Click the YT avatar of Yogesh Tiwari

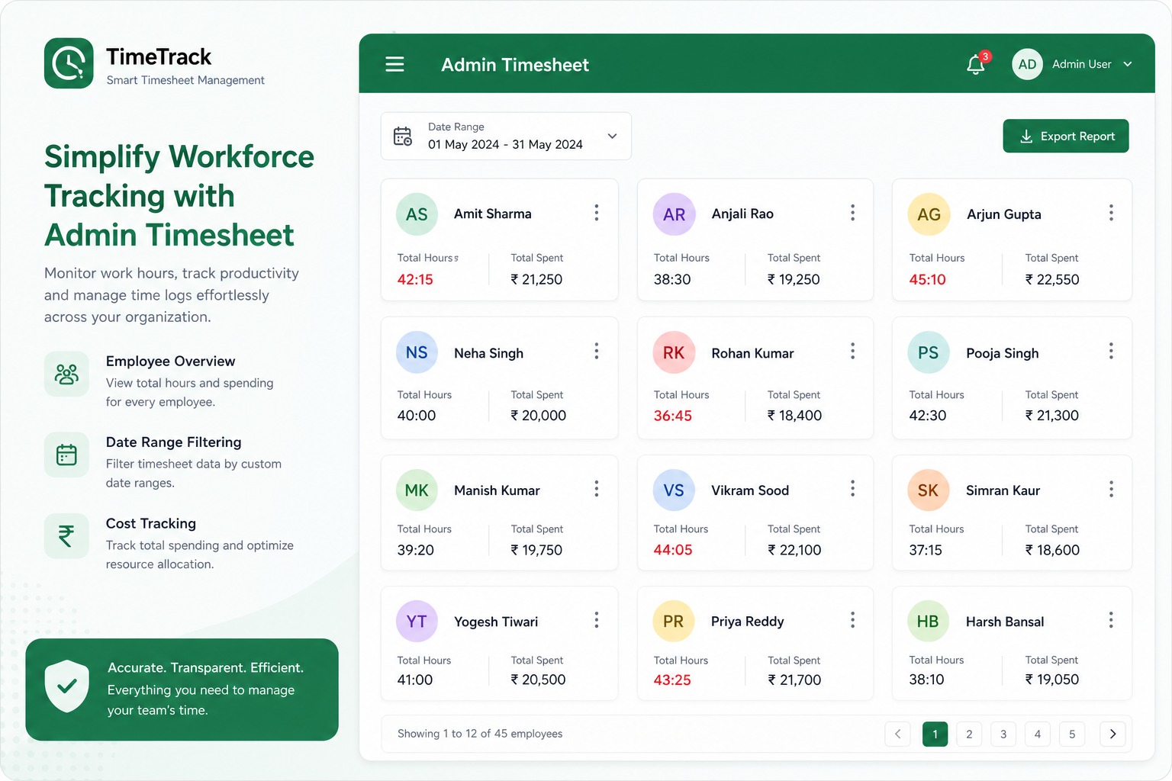click(x=417, y=622)
